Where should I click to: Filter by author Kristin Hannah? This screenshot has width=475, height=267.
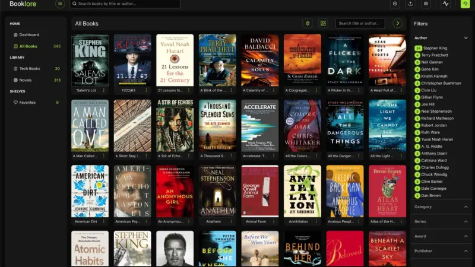coord(434,77)
